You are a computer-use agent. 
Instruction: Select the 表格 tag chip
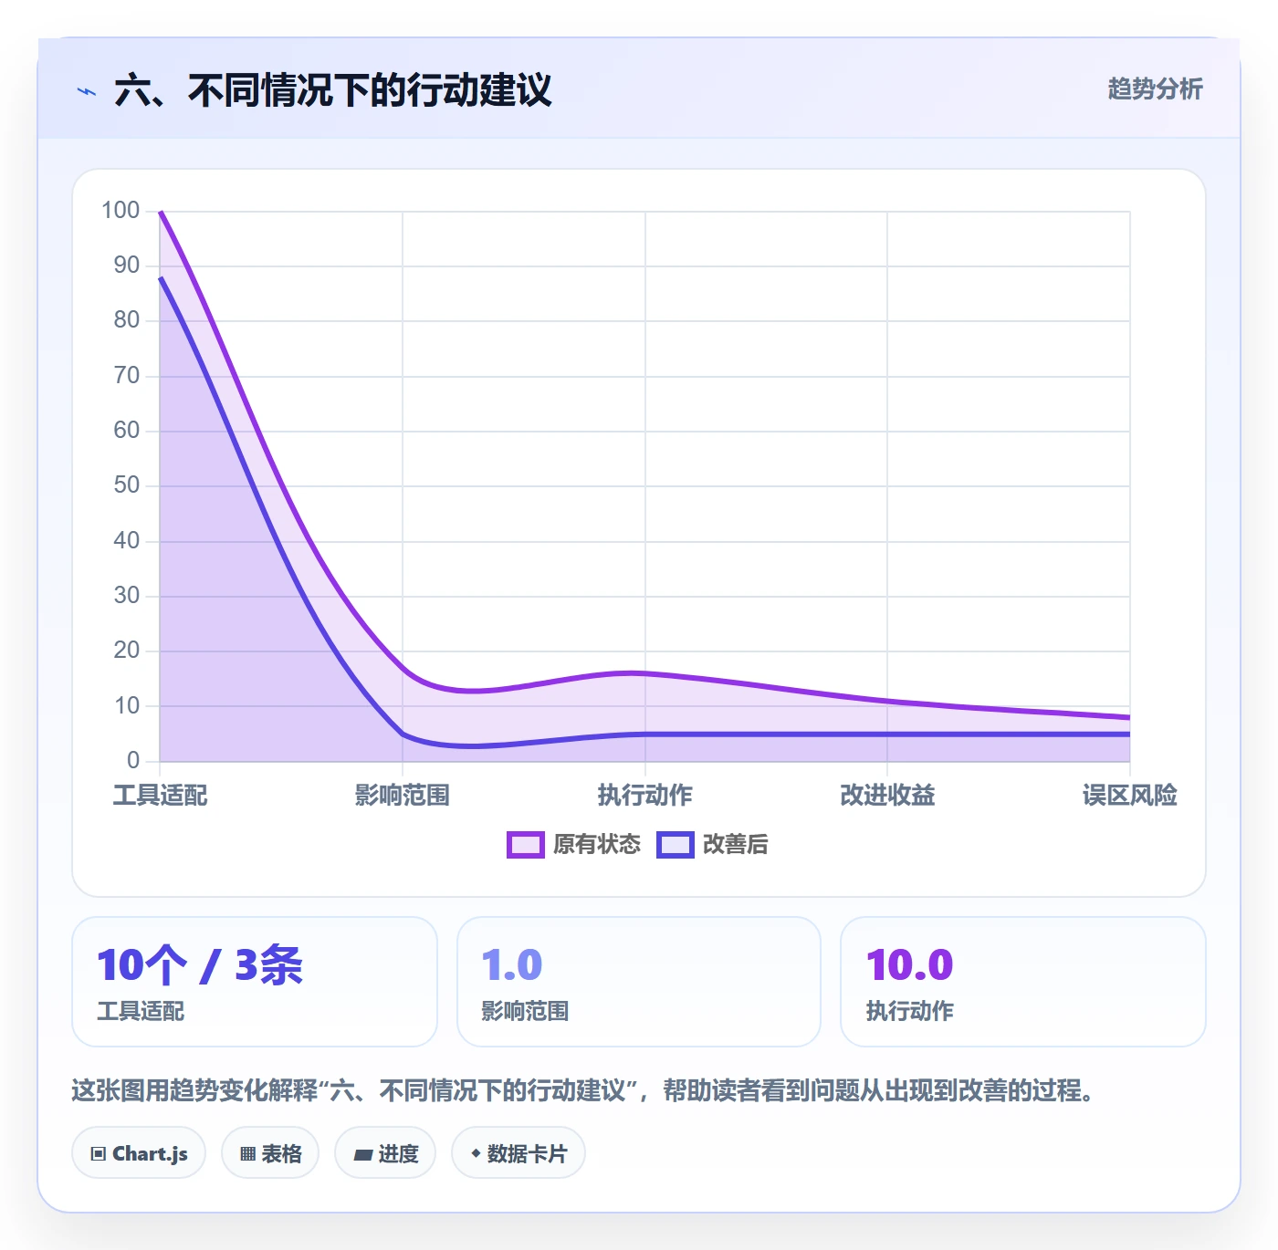[x=270, y=1153]
